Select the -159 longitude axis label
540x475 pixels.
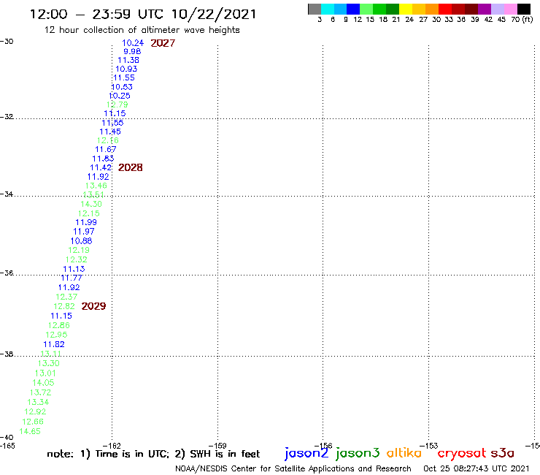tap(217, 446)
